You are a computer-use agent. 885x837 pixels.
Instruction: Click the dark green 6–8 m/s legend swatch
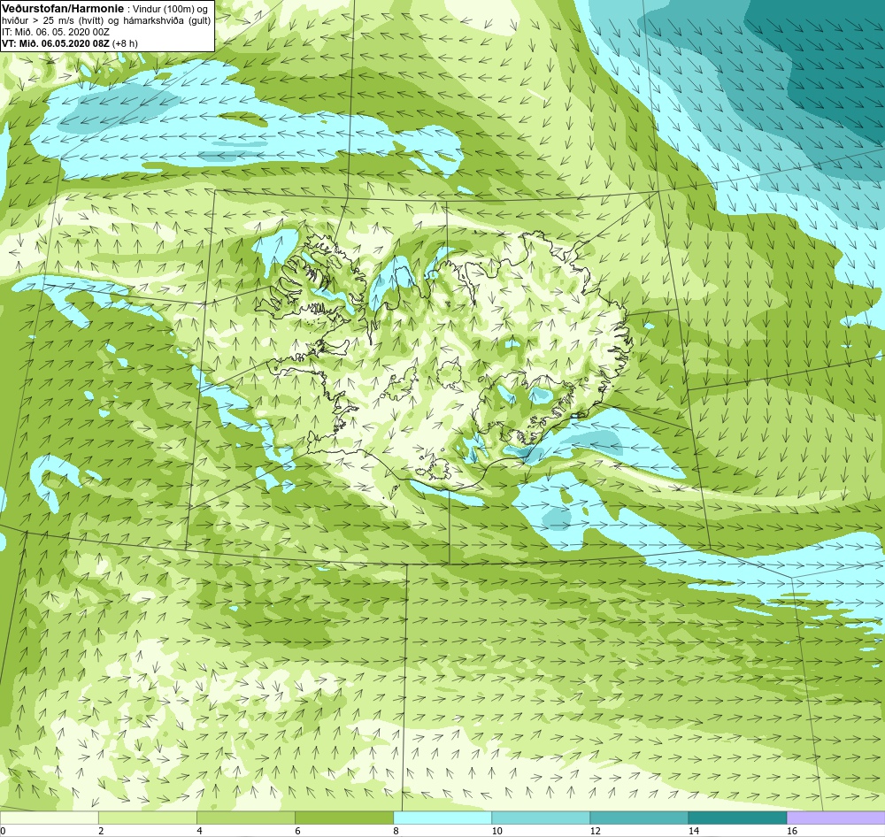click(x=343, y=818)
